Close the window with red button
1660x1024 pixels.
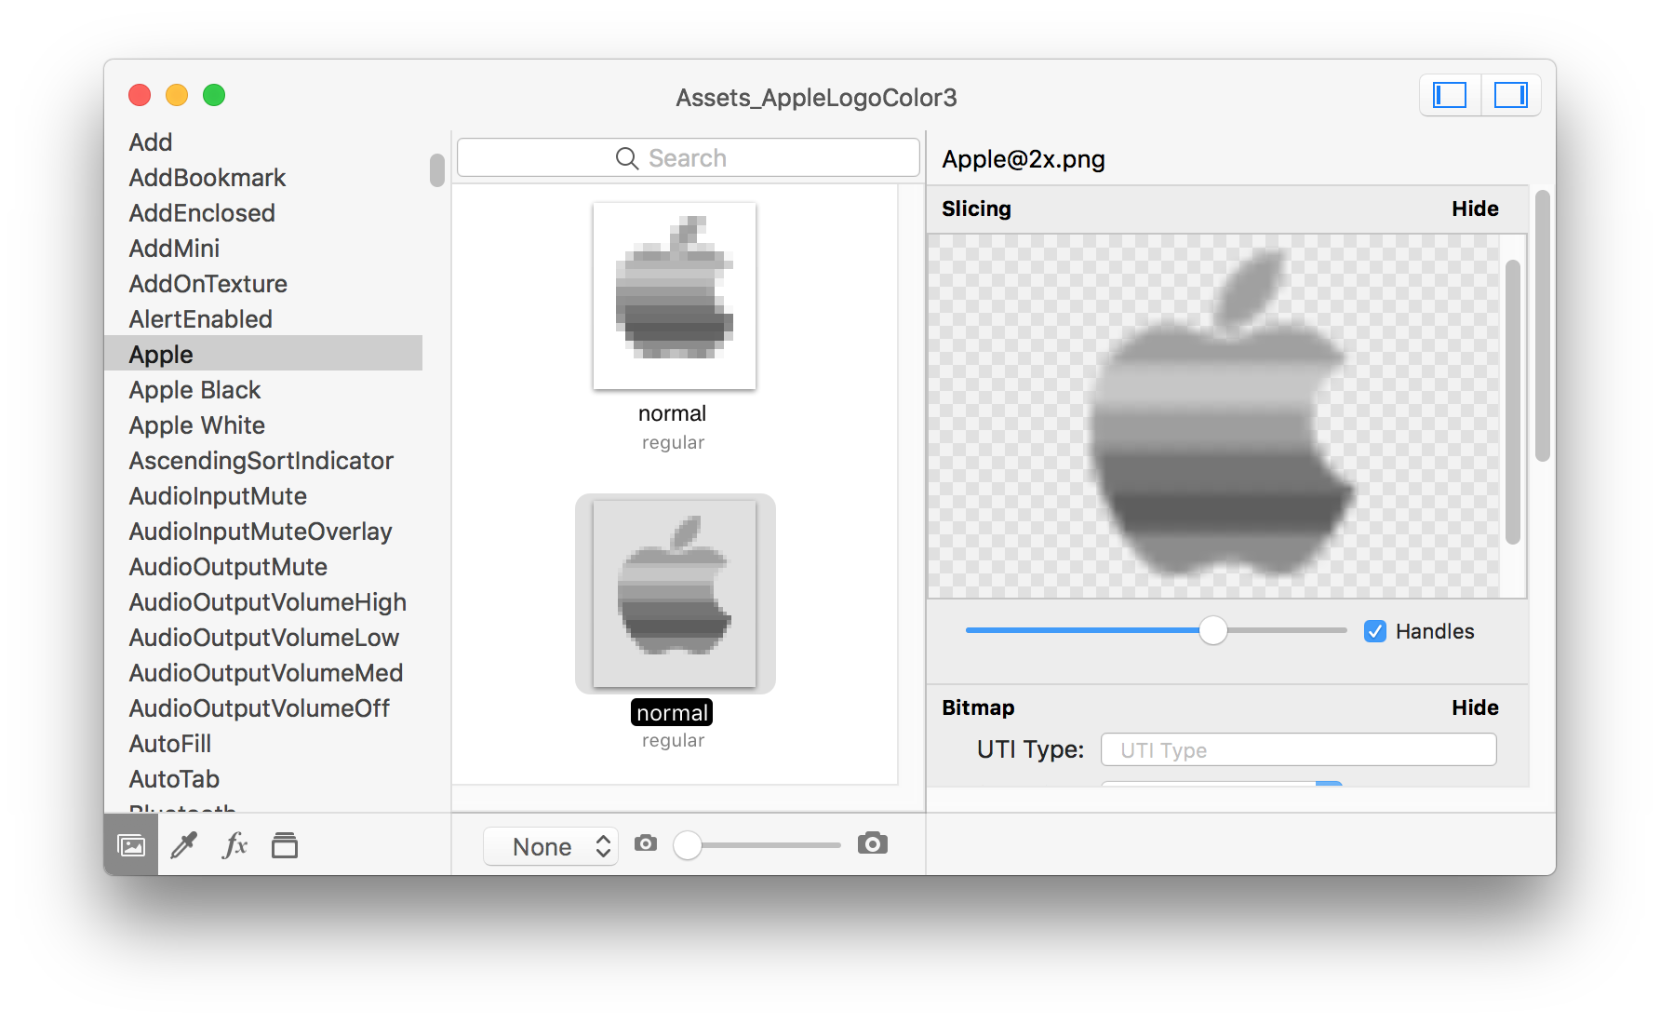(x=140, y=95)
